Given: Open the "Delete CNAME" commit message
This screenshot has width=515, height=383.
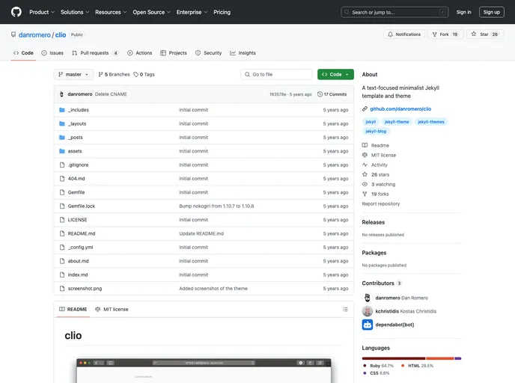Looking at the screenshot, I should 111,94.
